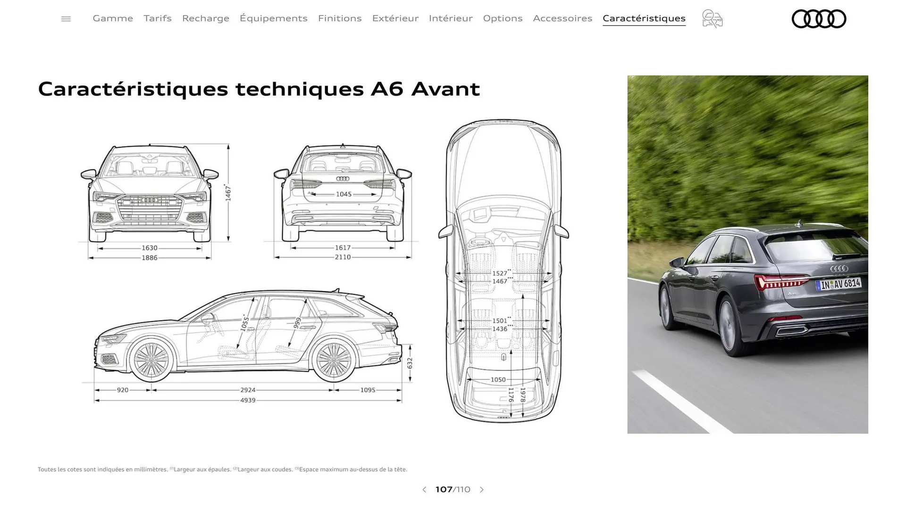The width and height of the screenshot is (906, 509).
Task: Select the car search magnifier icon
Action: 712,18
